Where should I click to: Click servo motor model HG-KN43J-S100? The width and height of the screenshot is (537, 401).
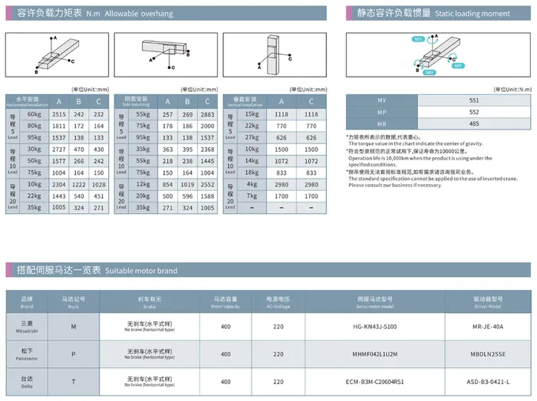pyautogui.click(x=375, y=327)
